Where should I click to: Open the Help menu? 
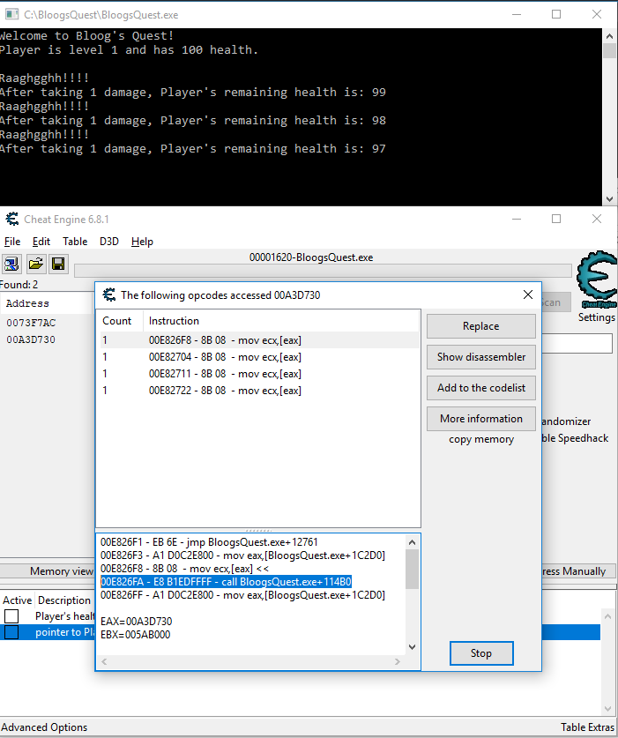tap(142, 242)
